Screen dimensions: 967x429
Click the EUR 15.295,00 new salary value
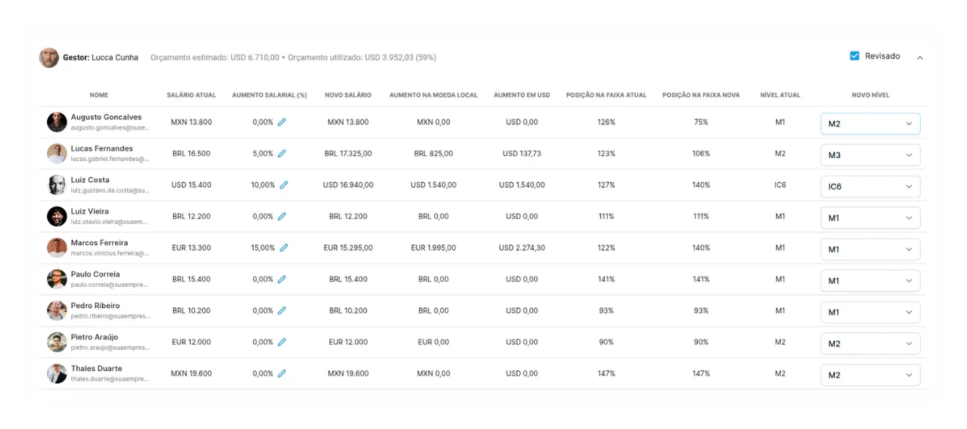[x=348, y=248]
